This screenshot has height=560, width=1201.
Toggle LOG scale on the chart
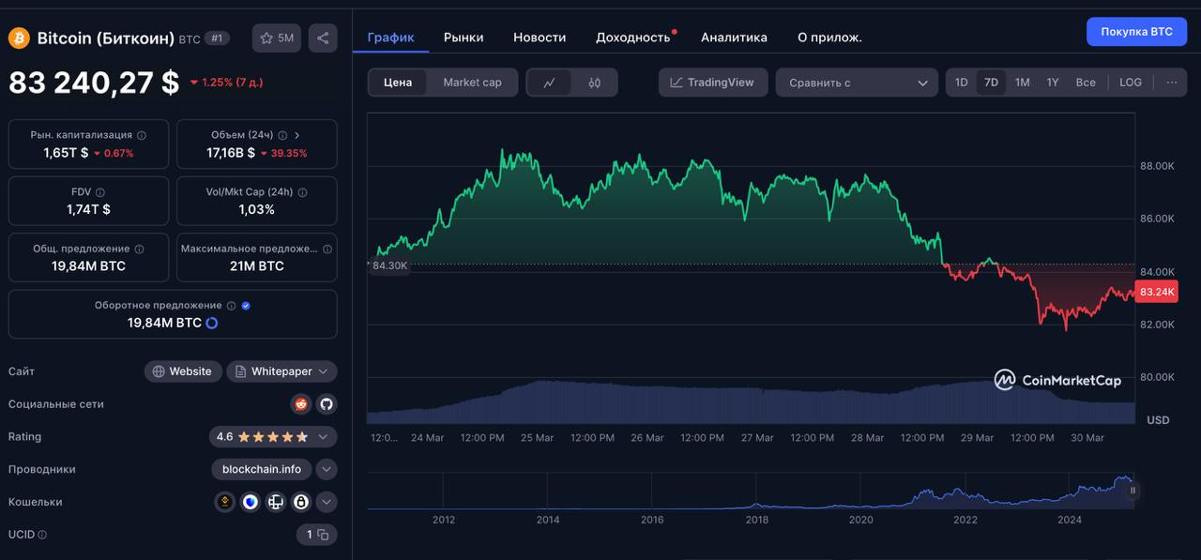(1131, 83)
